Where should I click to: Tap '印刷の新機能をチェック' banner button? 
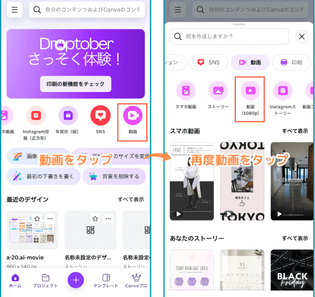pyautogui.click(x=76, y=84)
